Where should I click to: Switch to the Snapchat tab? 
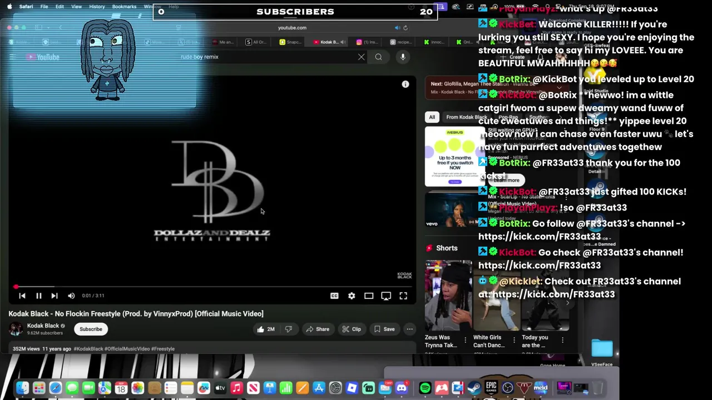coord(290,42)
